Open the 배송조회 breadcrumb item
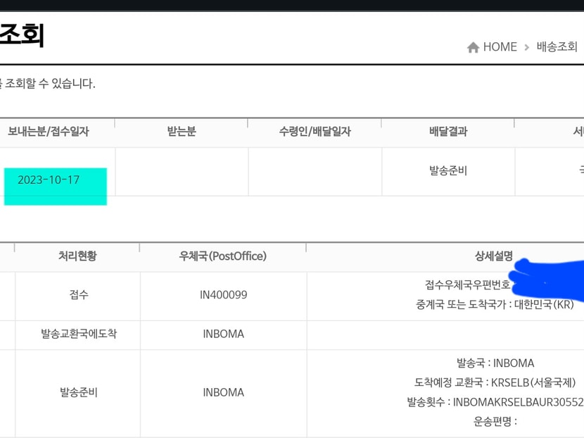Screen dimensions: 584x438 pos(557,47)
